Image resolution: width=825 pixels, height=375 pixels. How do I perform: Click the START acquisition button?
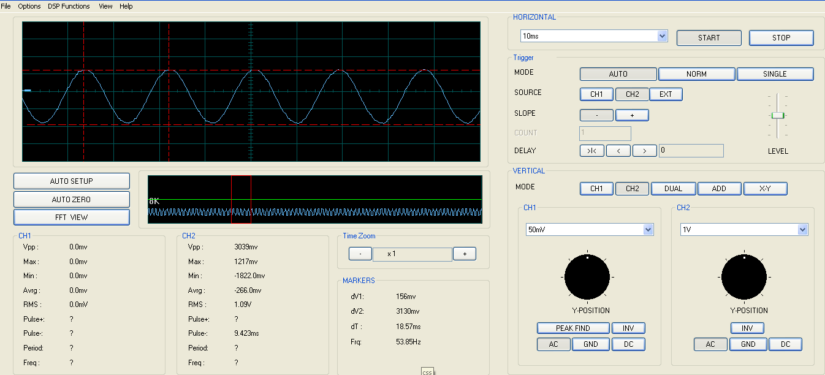tap(709, 38)
